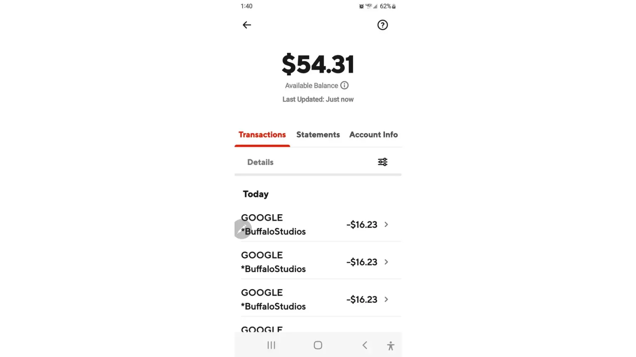Tap the accessibility figure icon
Image resolution: width=636 pixels, height=357 pixels.
point(391,346)
